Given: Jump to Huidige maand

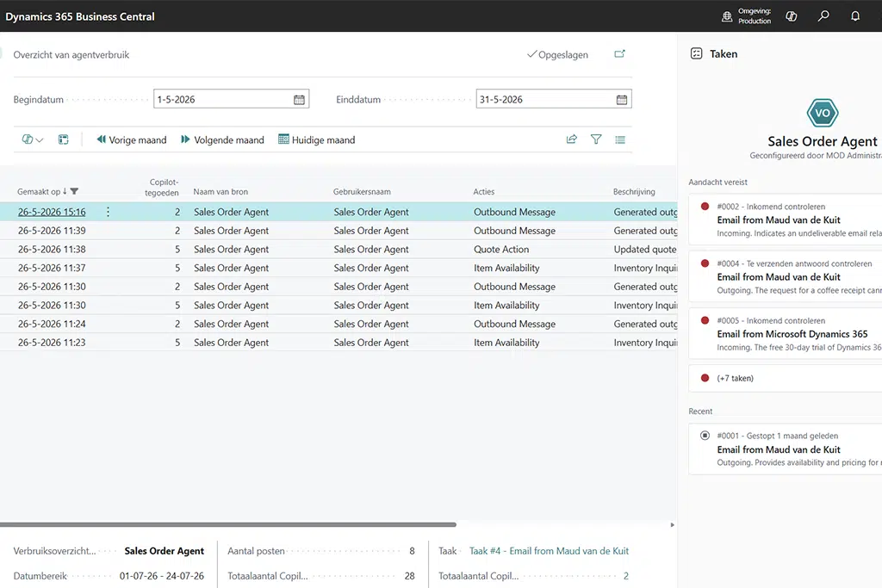Looking at the screenshot, I should 317,139.
